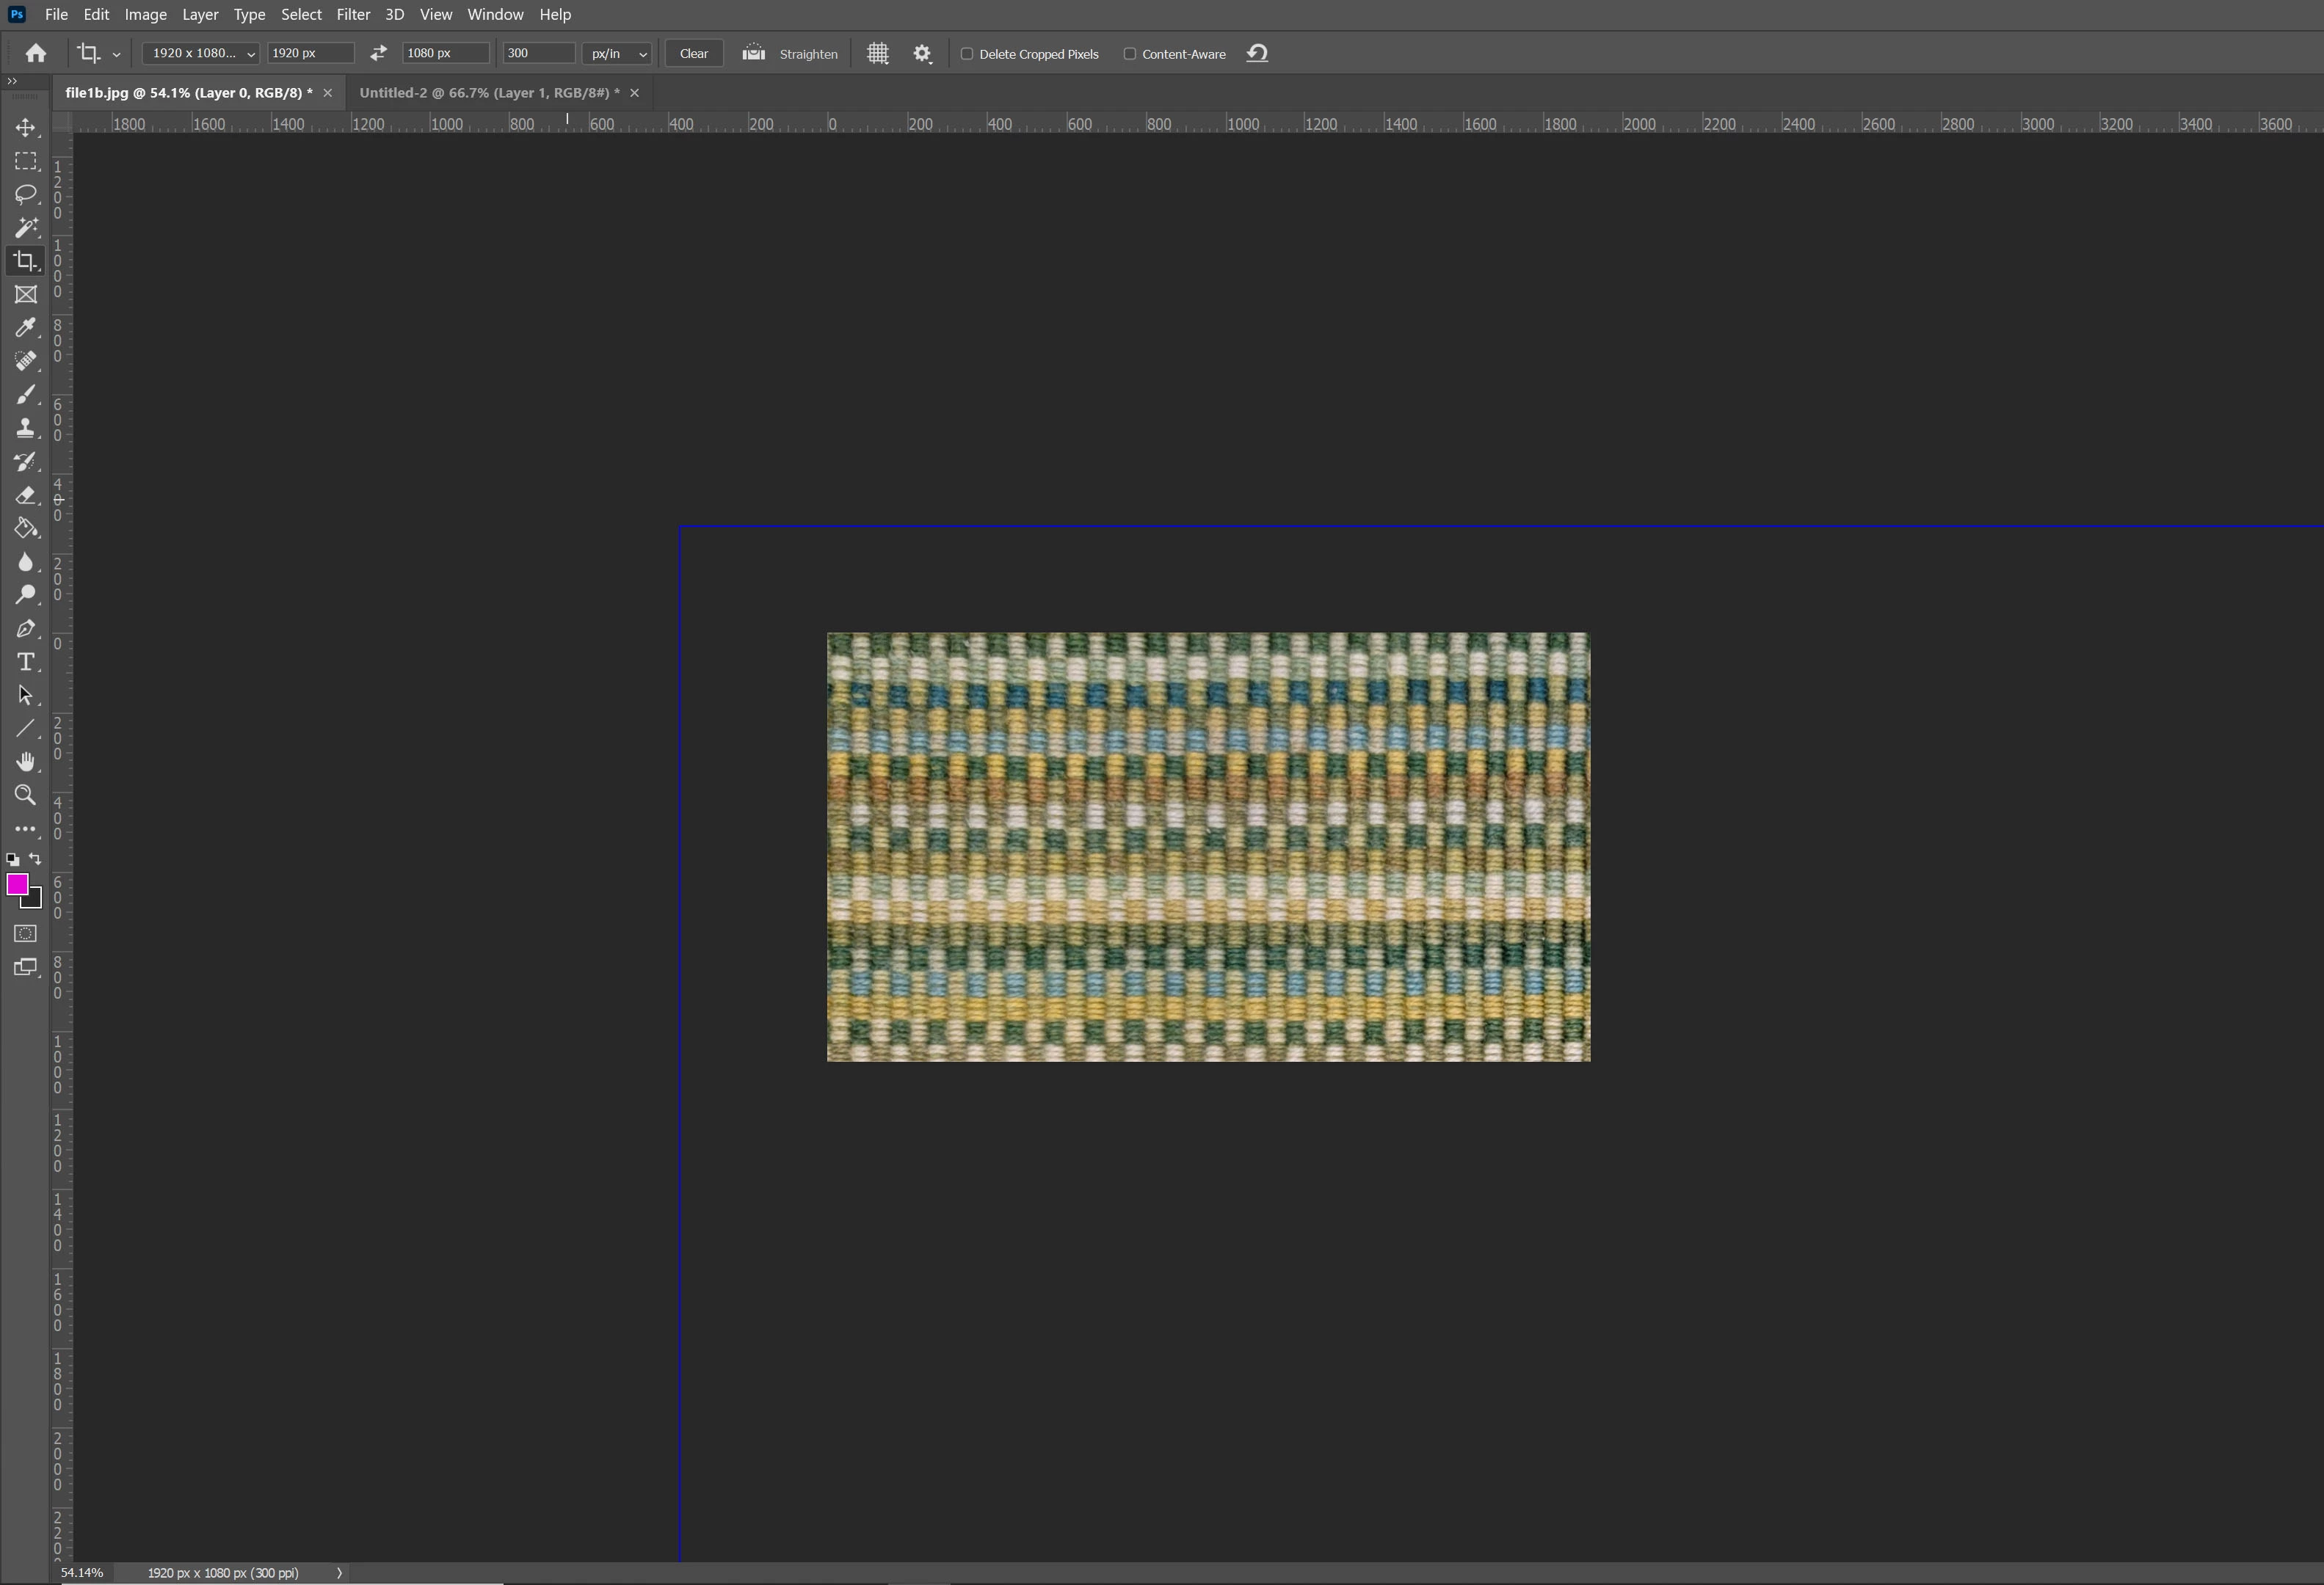This screenshot has height=1585, width=2324.
Task: Click the magenta foreground color swatch
Action: pyautogui.click(x=17, y=884)
